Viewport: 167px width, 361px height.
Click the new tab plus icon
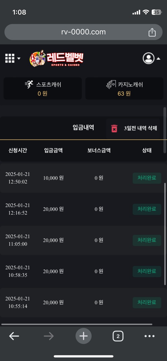(x=83, y=336)
